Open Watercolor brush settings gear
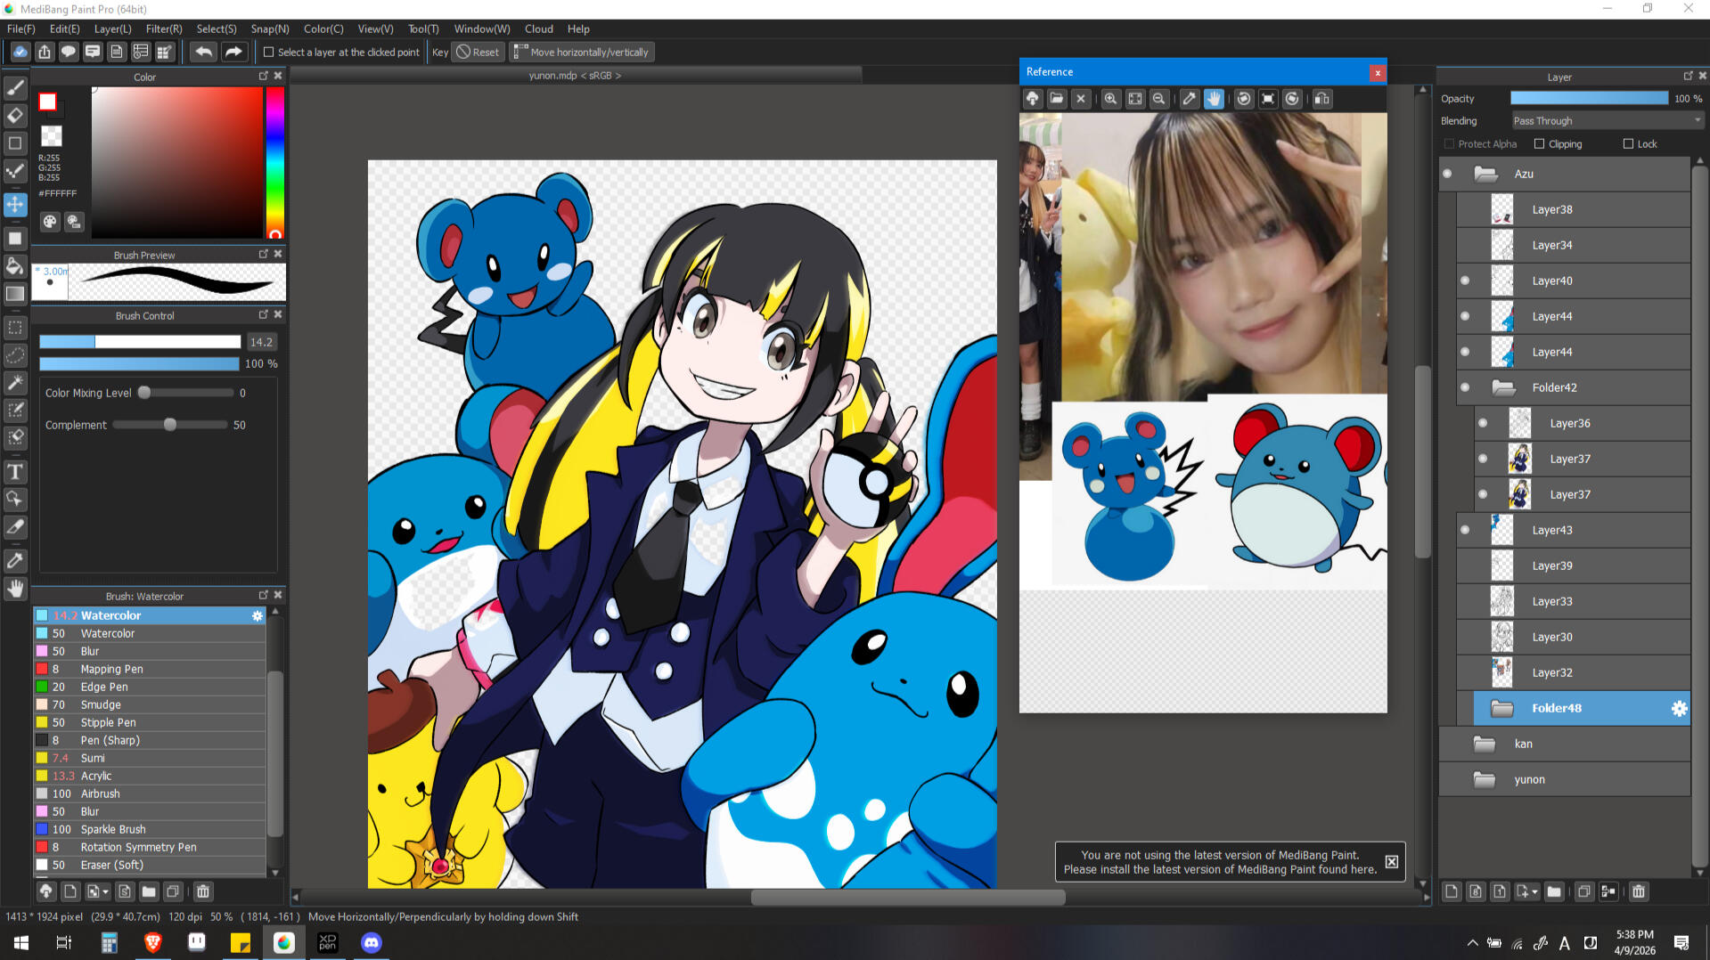Image resolution: width=1710 pixels, height=960 pixels. coord(258,615)
